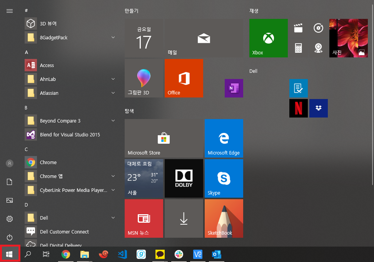This screenshot has width=374, height=262.
Task: Open the 사진 photos tile
Action: [x=349, y=38]
